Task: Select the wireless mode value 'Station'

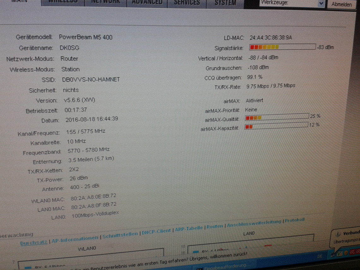Action: click(x=70, y=69)
